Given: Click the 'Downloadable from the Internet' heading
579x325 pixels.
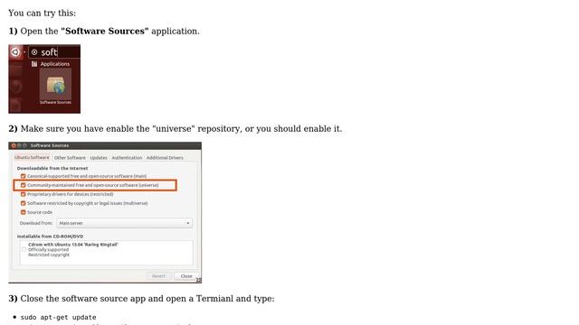Looking at the screenshot, I should click(x=52, y=168).
